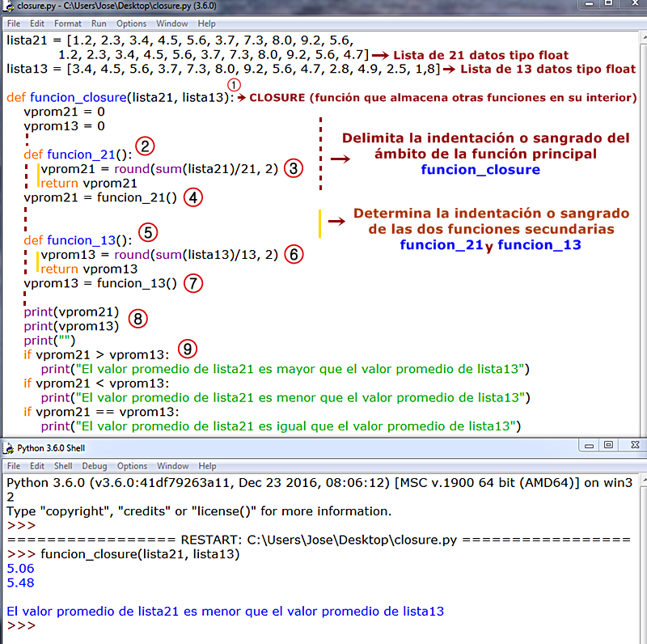
Task: Open the Format menu in the editor
Action: click(68, 23)
